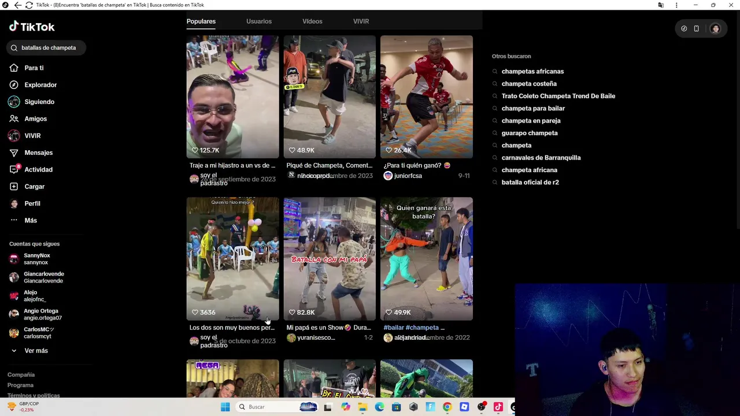The height and width of the screenshot is (416, 740).
Task: Select suggestion 'champeta africana'
Action: point(530,170)
